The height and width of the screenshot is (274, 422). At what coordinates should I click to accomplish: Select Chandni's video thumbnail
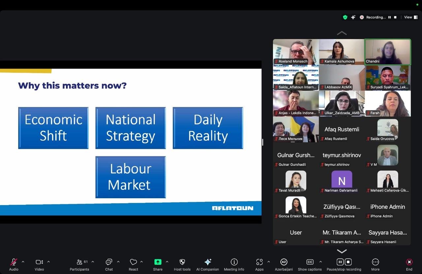[387, 52]
